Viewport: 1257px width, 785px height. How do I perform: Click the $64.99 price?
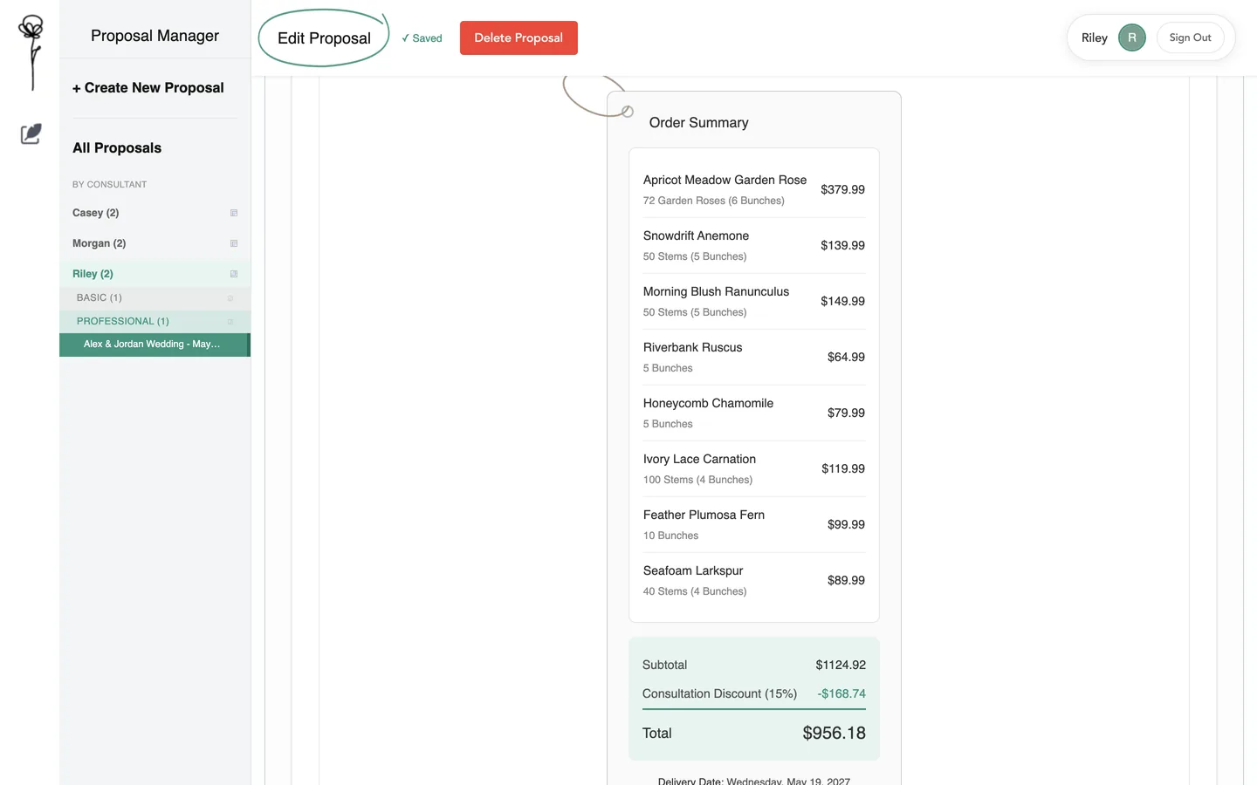[x=846, y=357]
